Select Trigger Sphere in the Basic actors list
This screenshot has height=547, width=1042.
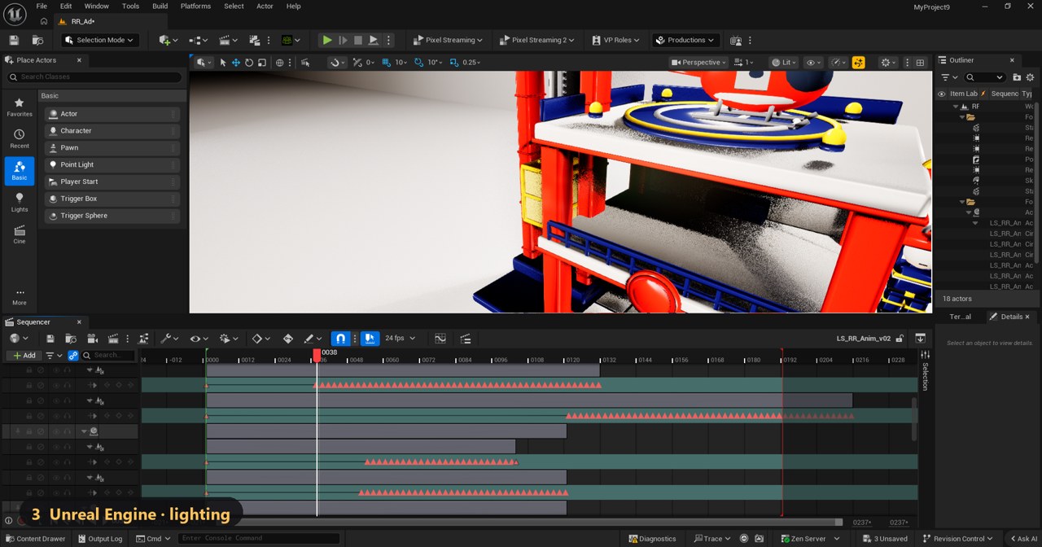[112, 216]
